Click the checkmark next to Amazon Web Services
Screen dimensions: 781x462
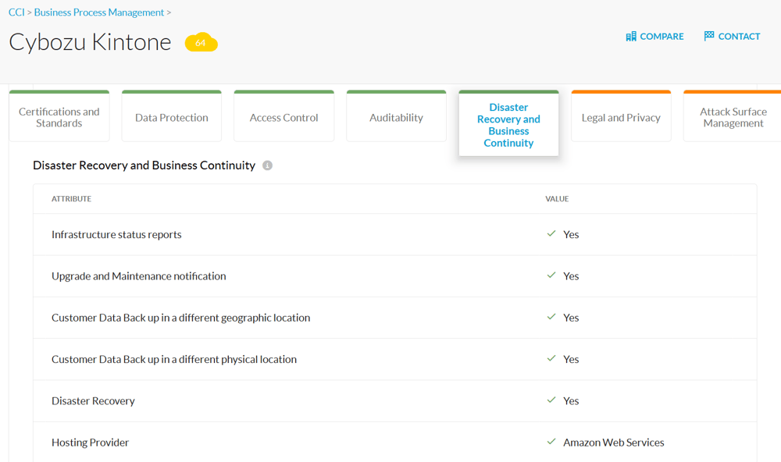(x=551, y=441)
